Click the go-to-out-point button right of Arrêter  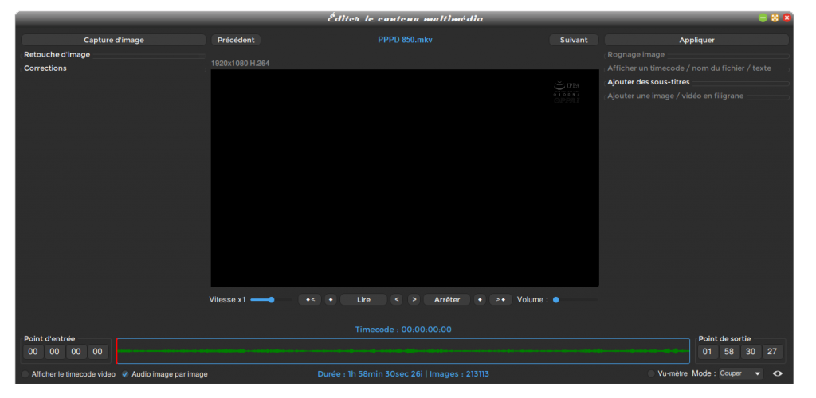click(500, 300)
